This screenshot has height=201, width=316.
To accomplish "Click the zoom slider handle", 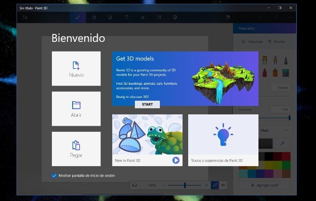I will click(x=185, y=185).
